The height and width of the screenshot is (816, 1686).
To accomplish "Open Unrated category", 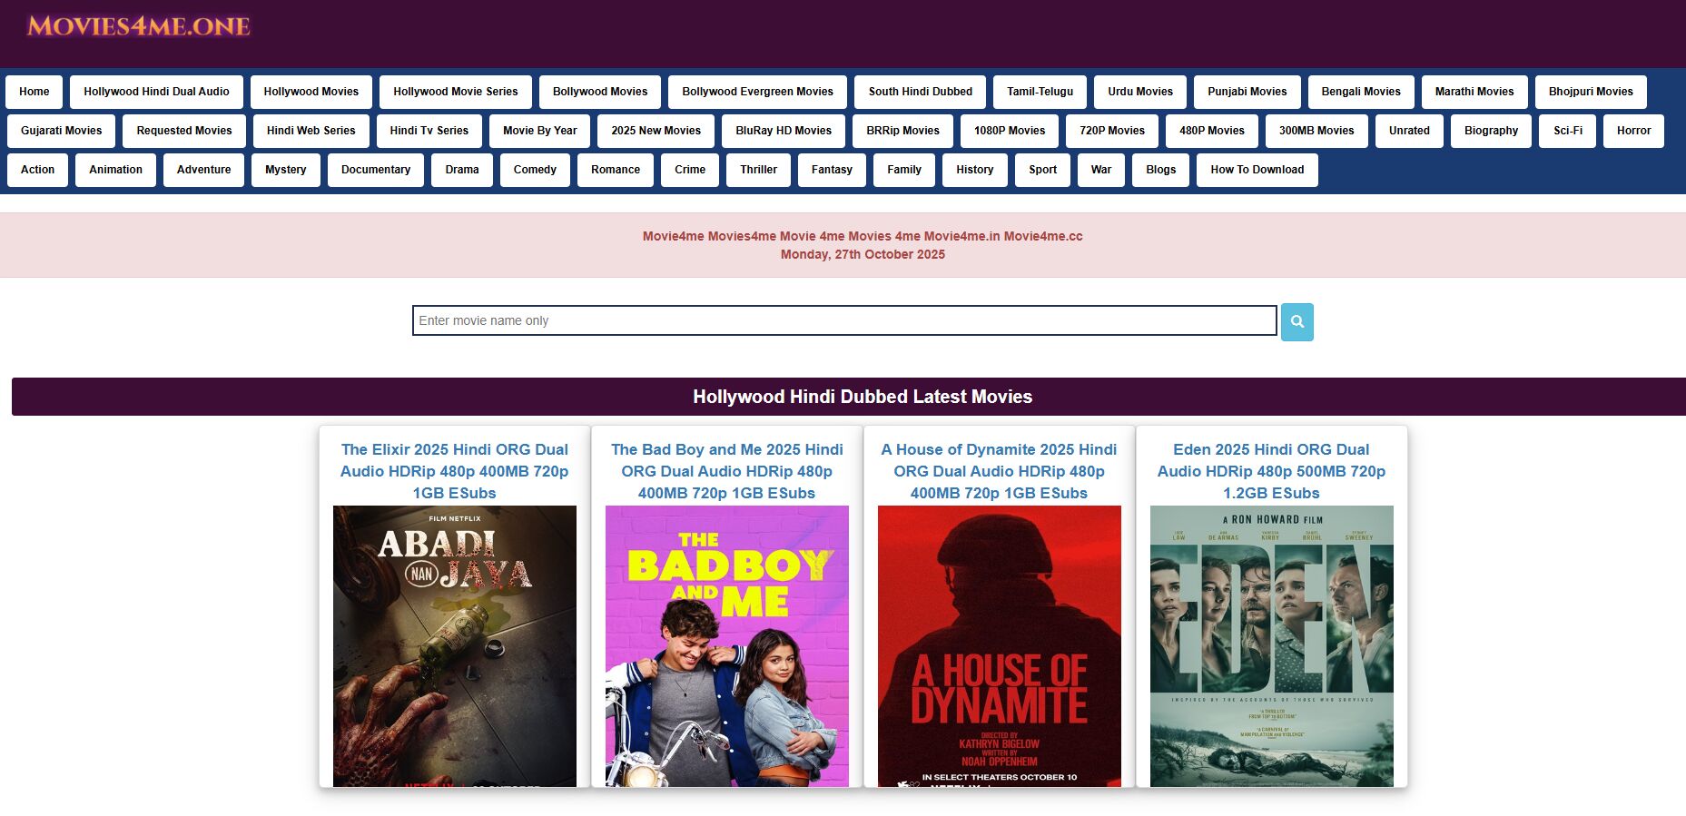I will pos(1409,131).
